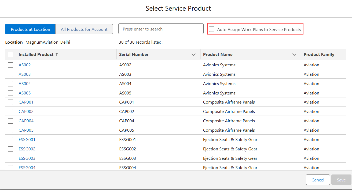352x190 pixels.
Task: Tick the select-all header checkbox
Action: point(10,55)
